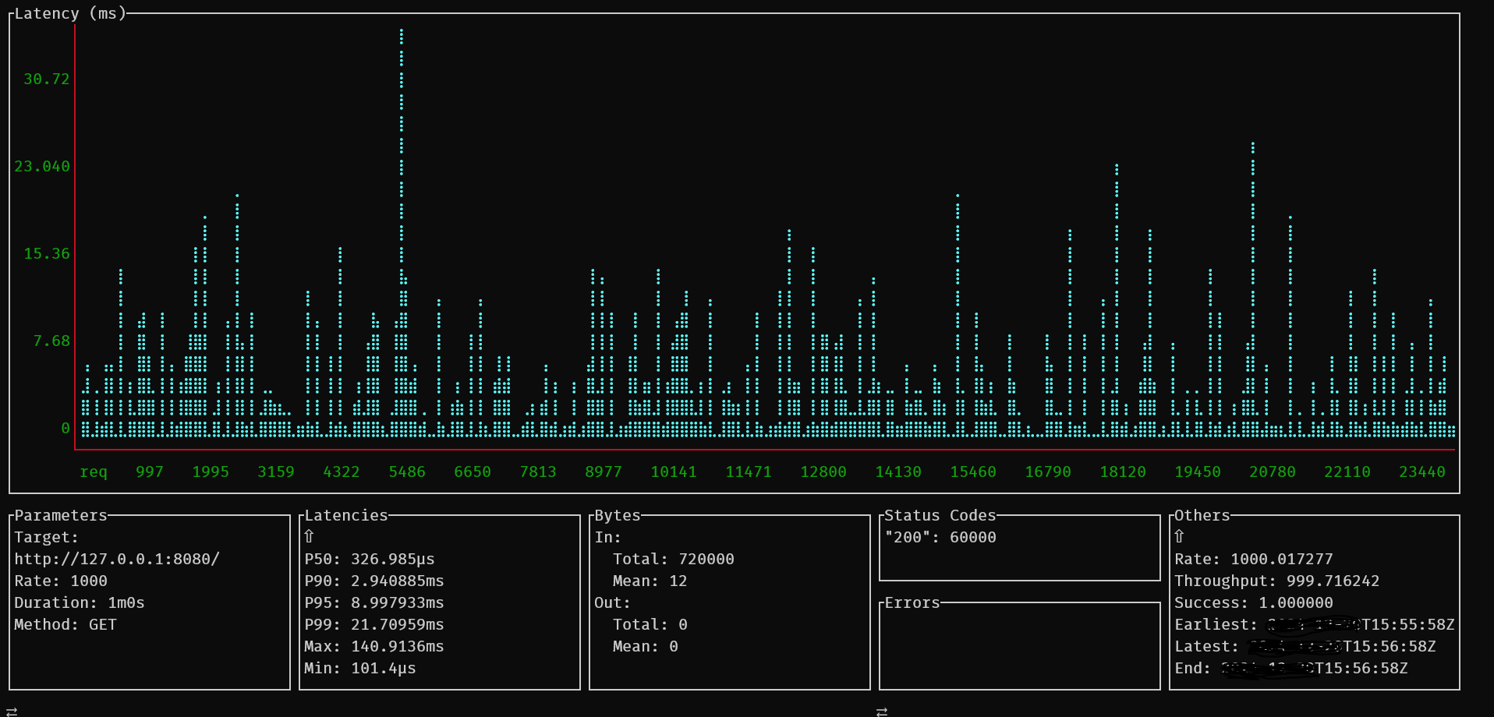This screenshot has height=717, width=1494.
Task: Click the 12800 x-axis label
Action: click(823, 472)
